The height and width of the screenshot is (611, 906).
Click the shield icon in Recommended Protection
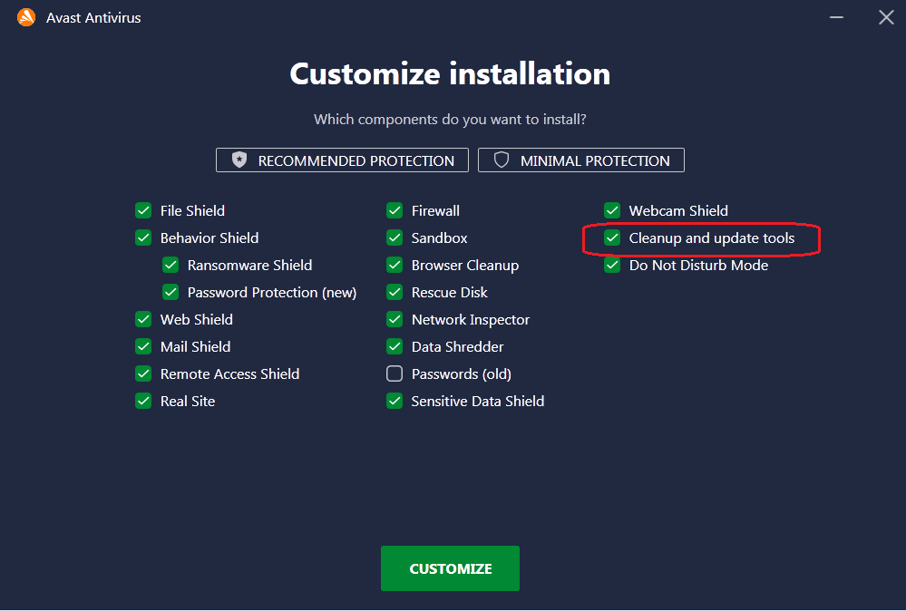point(239,160)
